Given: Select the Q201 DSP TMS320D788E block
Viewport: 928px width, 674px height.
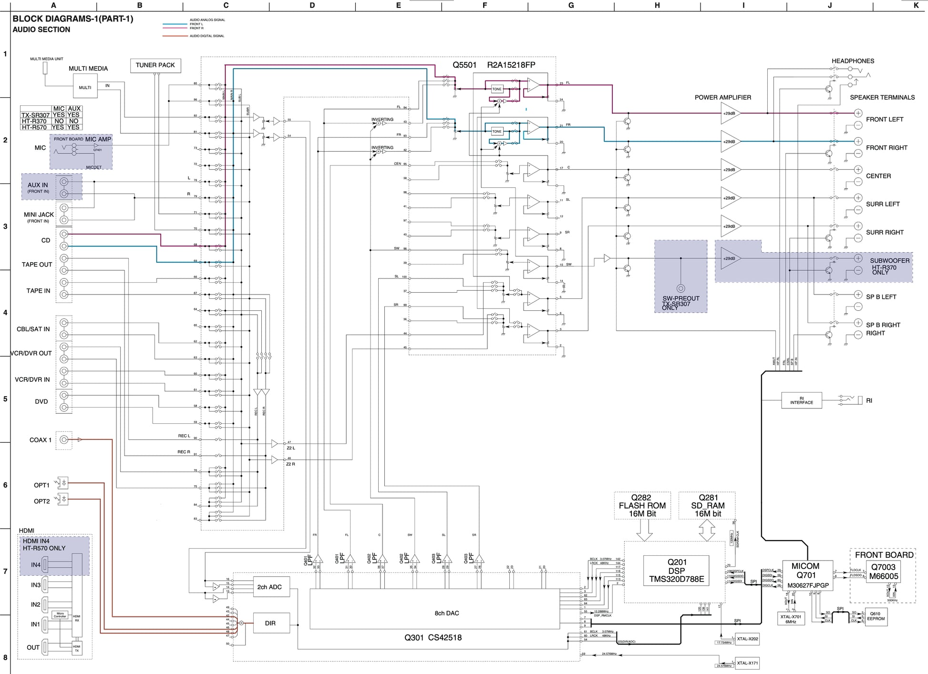Looking at the screenshot, I should coord(676,571).
